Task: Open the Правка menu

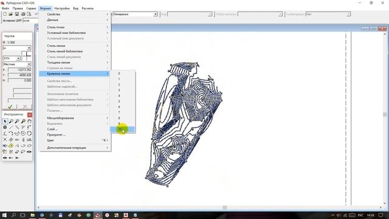Action: click(x=18, y=8)
